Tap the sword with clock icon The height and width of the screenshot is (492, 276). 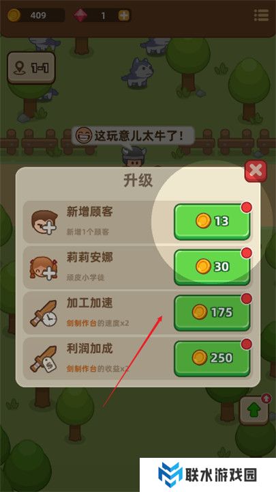coord(44,314)
